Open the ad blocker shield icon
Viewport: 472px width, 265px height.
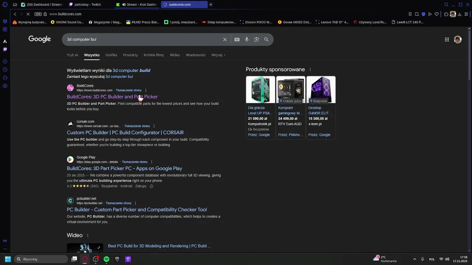[x=423, y=14]
